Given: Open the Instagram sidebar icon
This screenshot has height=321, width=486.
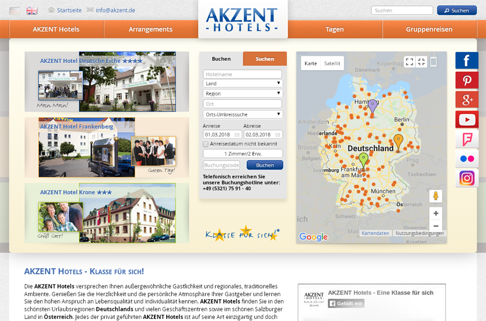Looking at the screenshot, I should [x=467, y=178].
